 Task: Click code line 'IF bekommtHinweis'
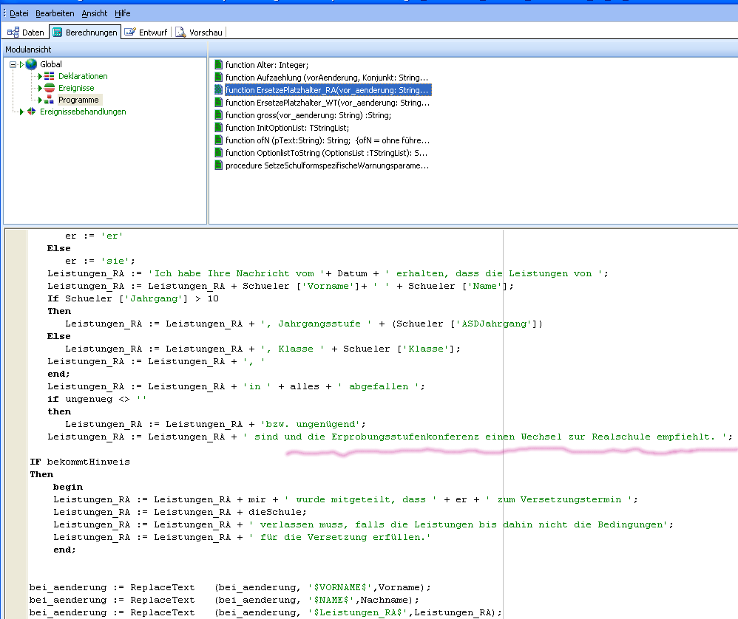(x=80, y=462)
